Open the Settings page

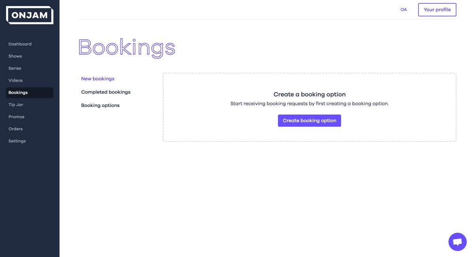pos(17,141)
